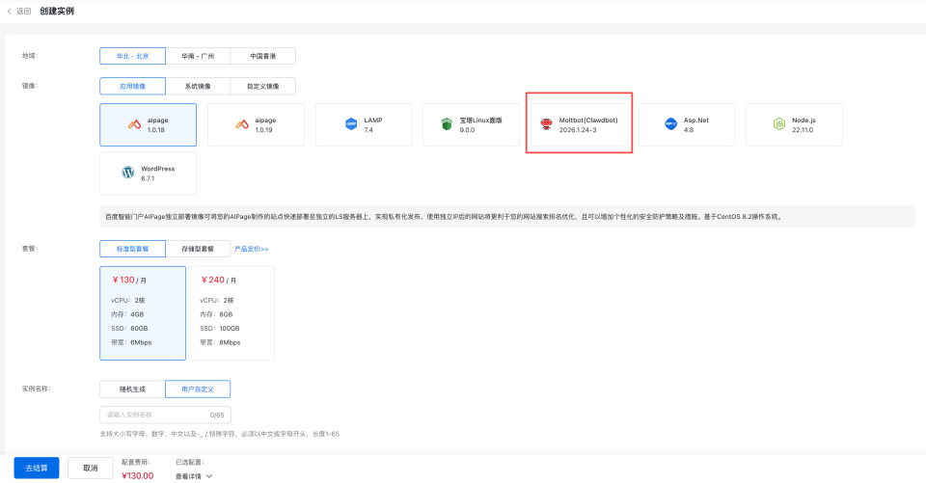This screenshot has width=926, height=483.
Task: Click the 取消 cancel button
Action: (x=91, y=469)
